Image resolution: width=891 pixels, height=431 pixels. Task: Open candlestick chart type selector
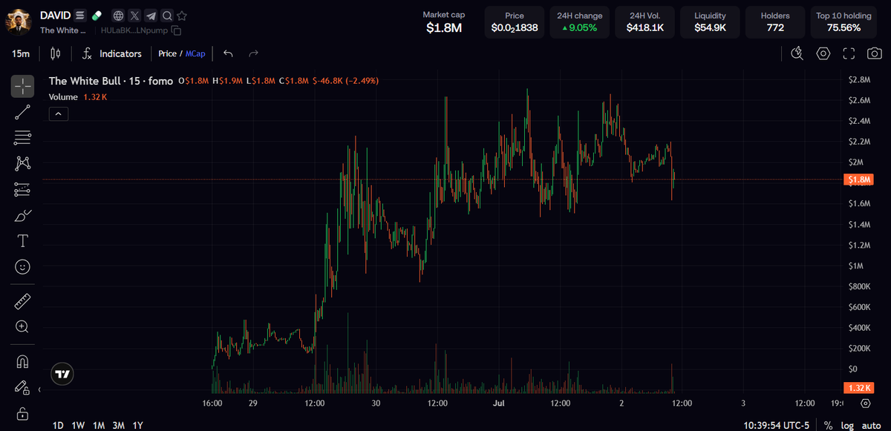(55, 53)
